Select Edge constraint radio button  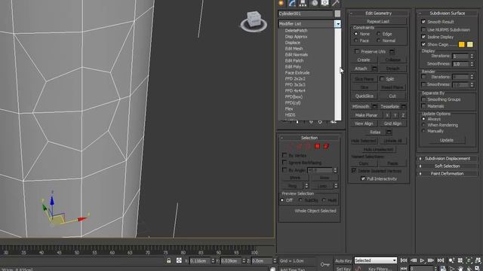(379, 34)
